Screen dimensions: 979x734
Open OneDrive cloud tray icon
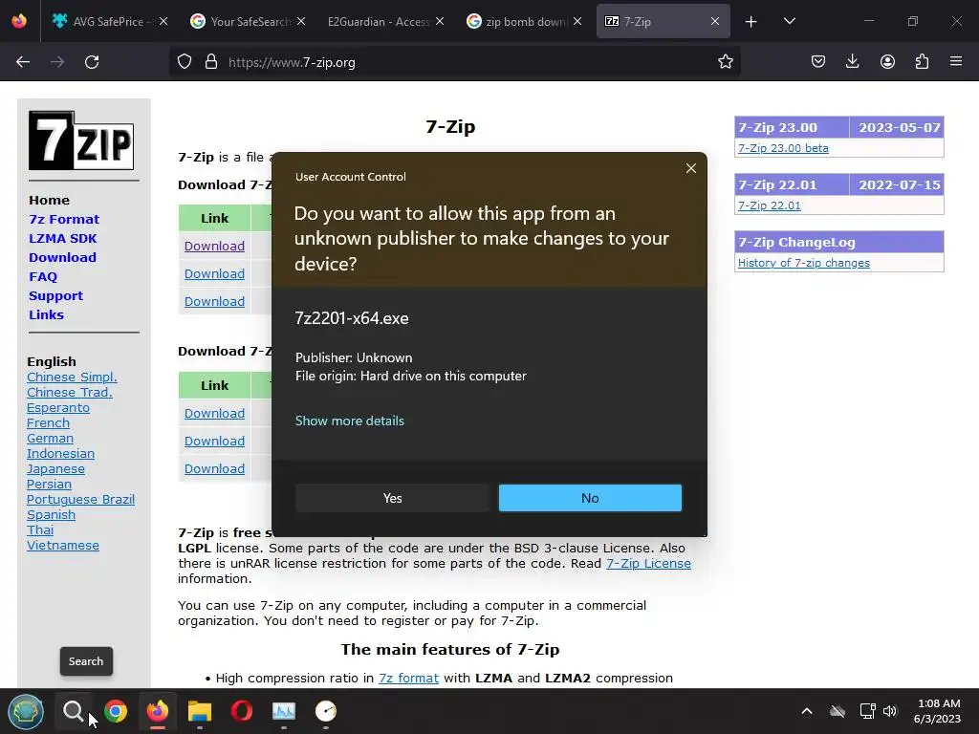[838, 711]
